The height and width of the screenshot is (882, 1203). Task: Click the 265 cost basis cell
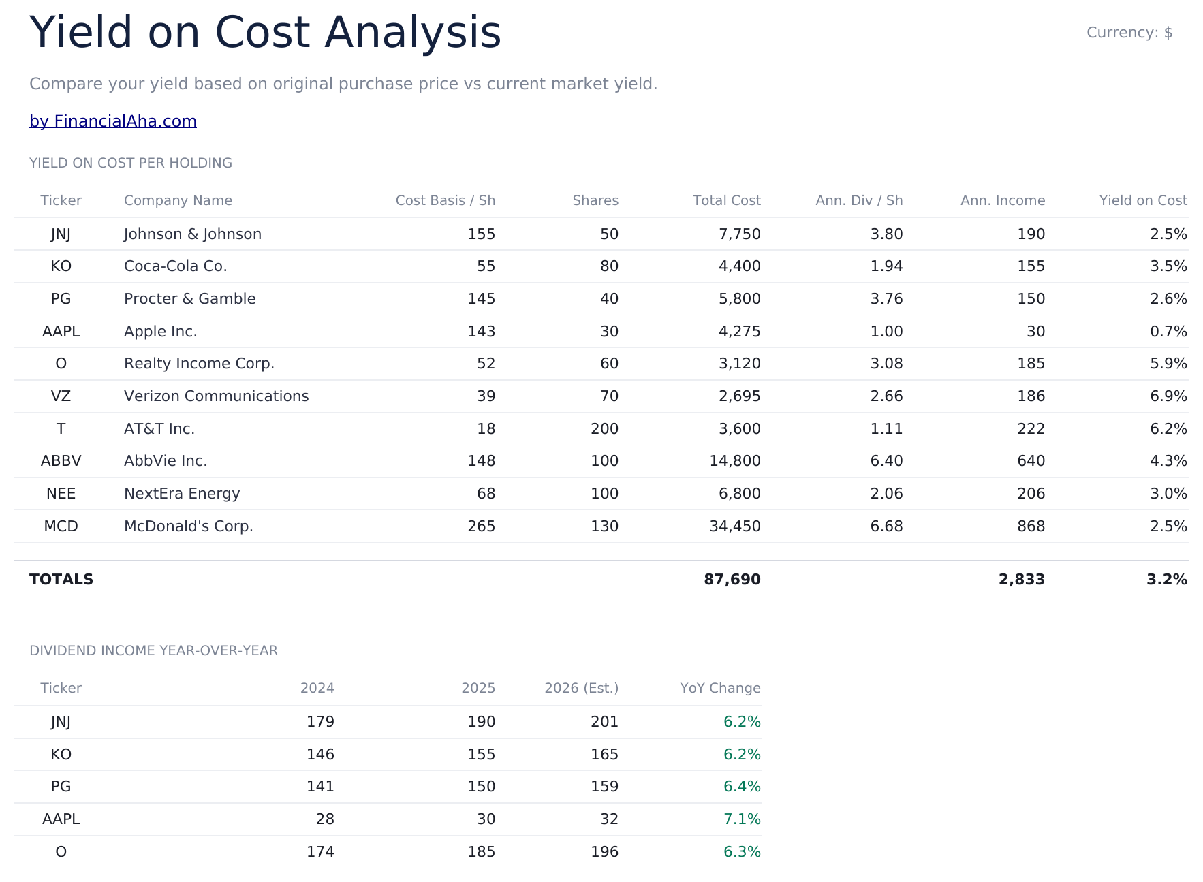[x=482, y=526]
